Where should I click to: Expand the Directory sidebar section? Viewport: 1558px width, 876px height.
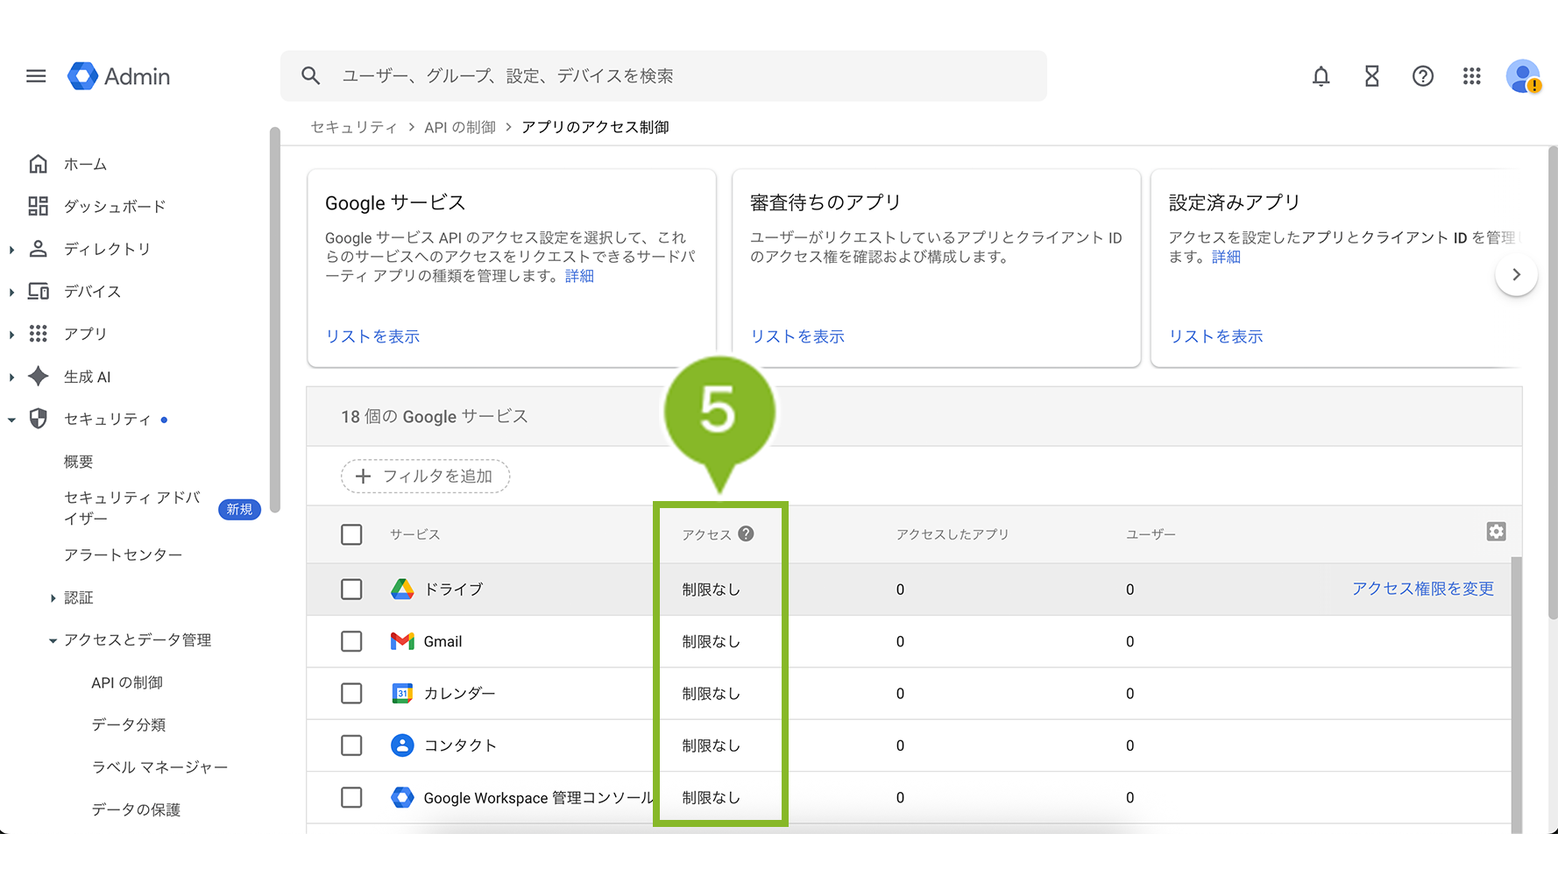12,250
